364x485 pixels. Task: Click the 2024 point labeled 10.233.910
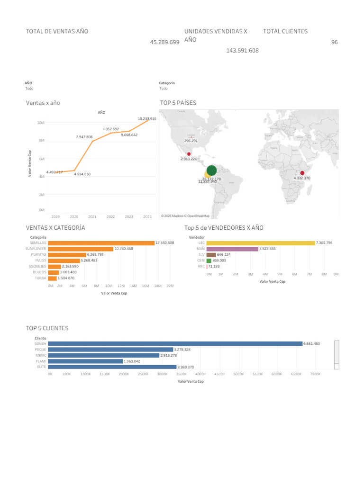click(x=148, y=120)
